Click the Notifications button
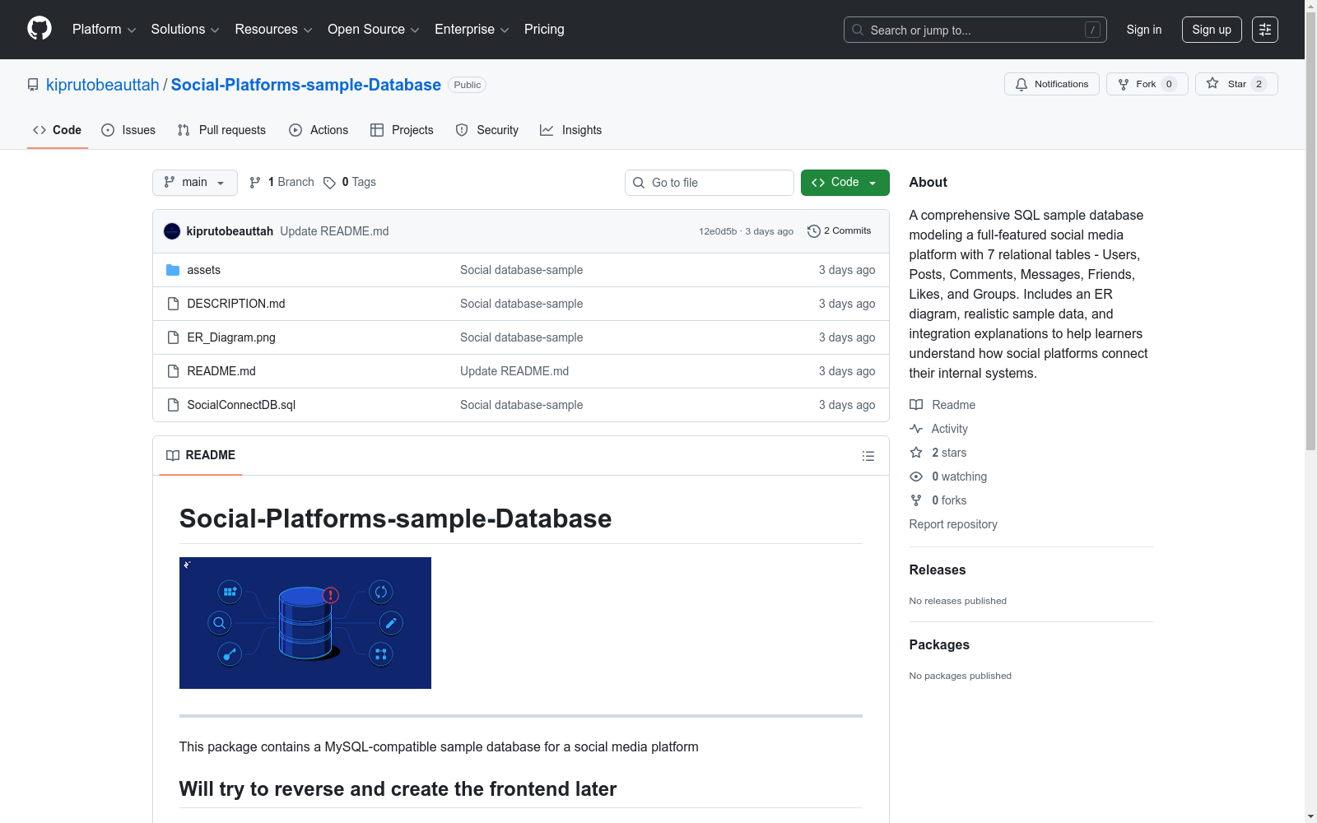This screenshot has height=823, width=1317. click(x=1052, y=84)
